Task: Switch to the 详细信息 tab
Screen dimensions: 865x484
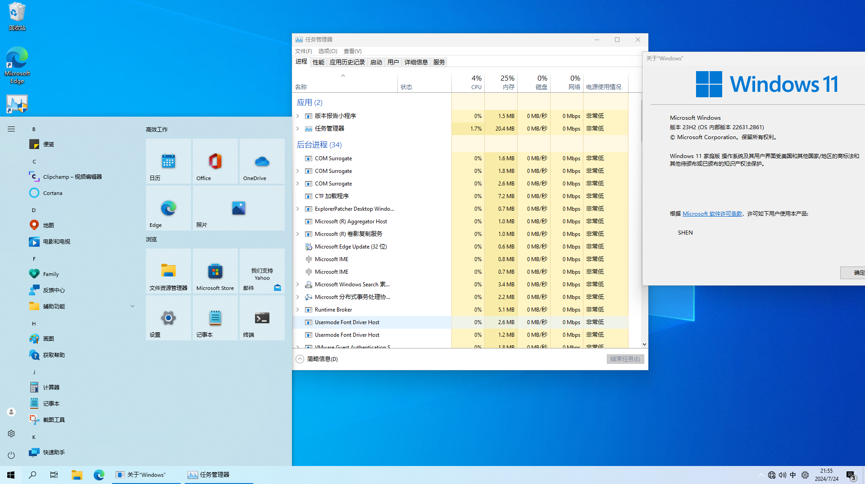Action: pos(416,62)
